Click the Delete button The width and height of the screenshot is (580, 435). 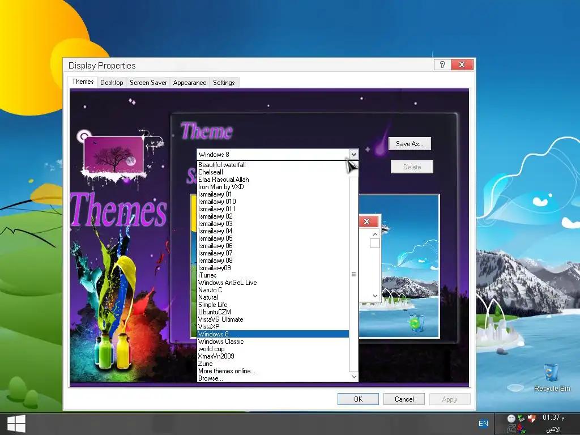(412, 167)
